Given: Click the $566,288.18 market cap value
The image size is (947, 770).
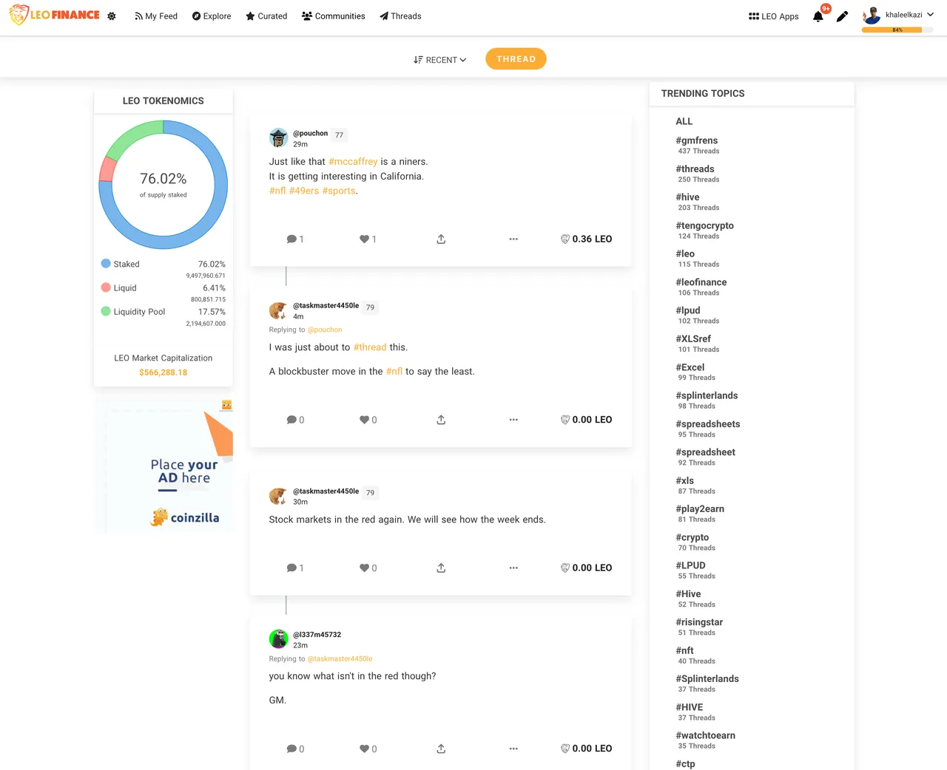Looking at the screenshot, I should point(164,372).
